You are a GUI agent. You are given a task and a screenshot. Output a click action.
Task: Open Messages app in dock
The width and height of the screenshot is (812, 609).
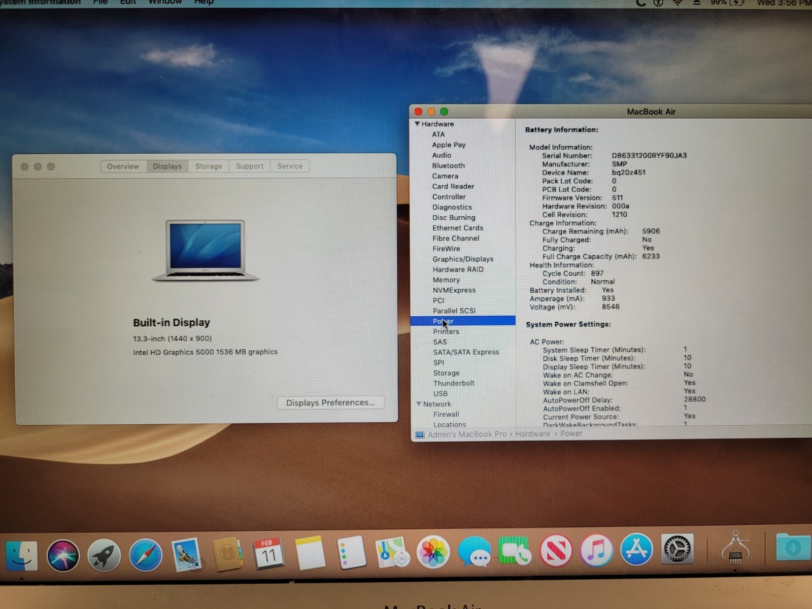coord(474,552)
